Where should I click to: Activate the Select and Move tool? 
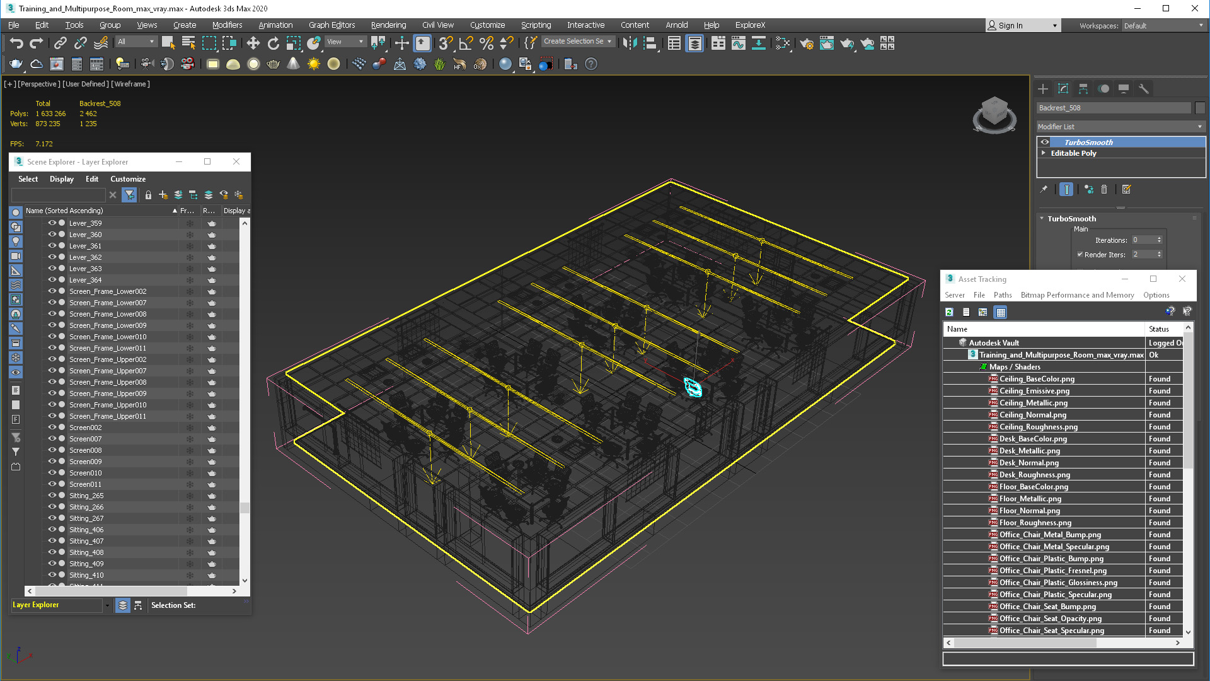[x=253, y=43]
